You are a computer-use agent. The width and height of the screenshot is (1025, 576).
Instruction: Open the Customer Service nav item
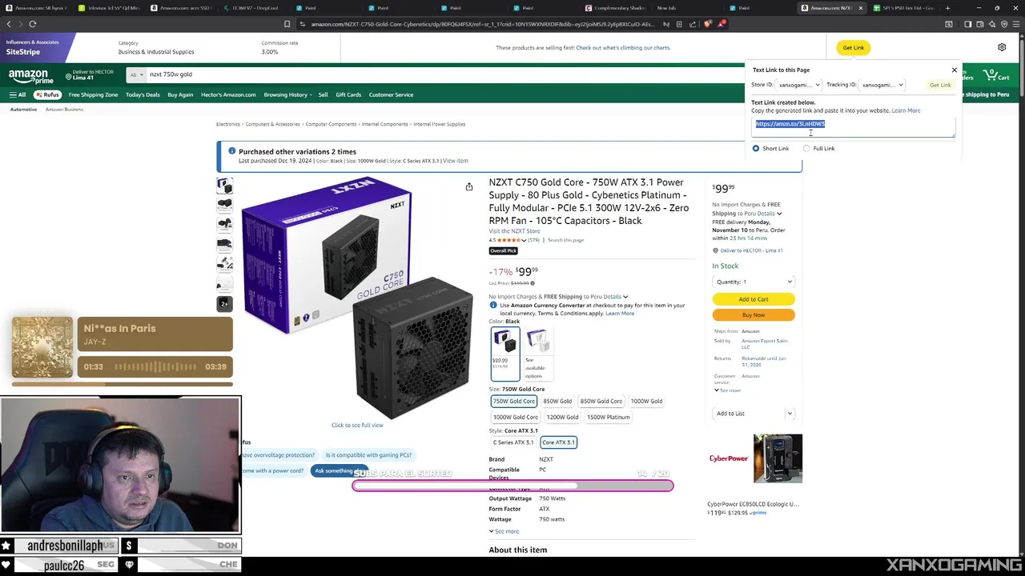(x=391, y=94)
